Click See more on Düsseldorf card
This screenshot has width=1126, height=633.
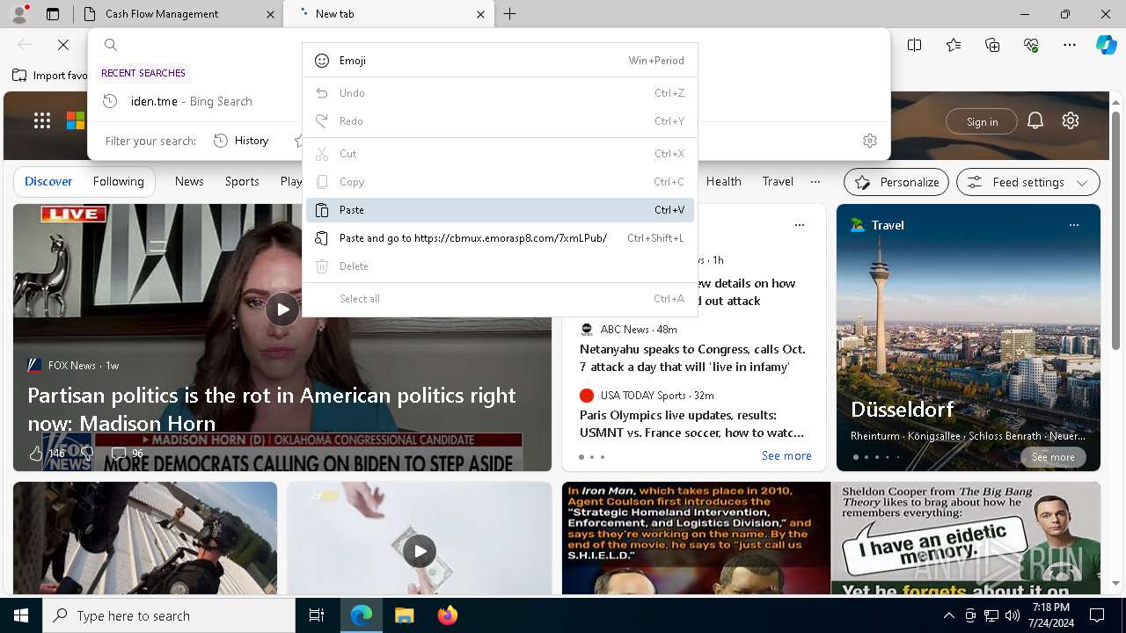coord(1053,457)
